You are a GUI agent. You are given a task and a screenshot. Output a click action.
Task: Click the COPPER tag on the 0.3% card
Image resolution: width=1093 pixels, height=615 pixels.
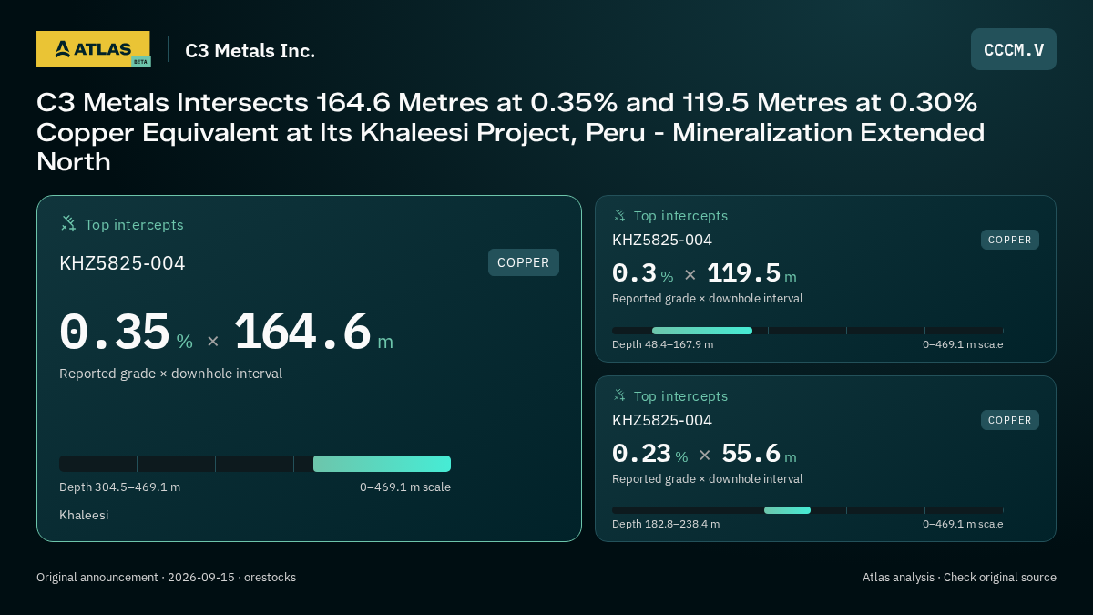pos(1010,240)
